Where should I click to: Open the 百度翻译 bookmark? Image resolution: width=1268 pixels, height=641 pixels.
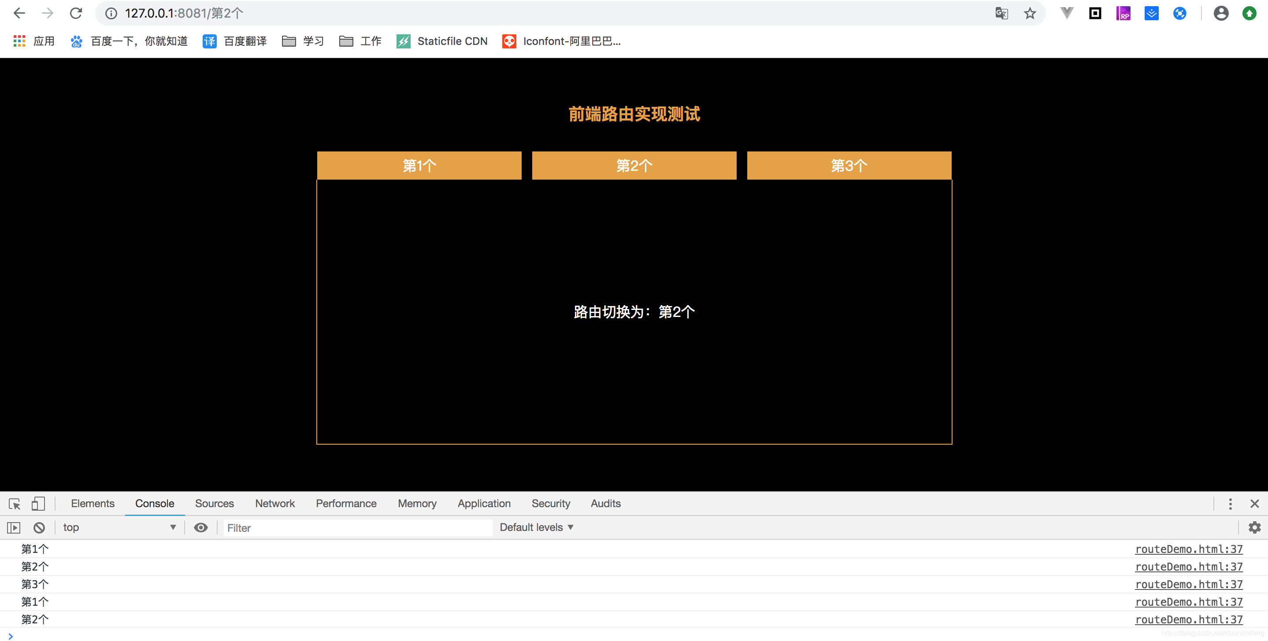tap(235, 41)
